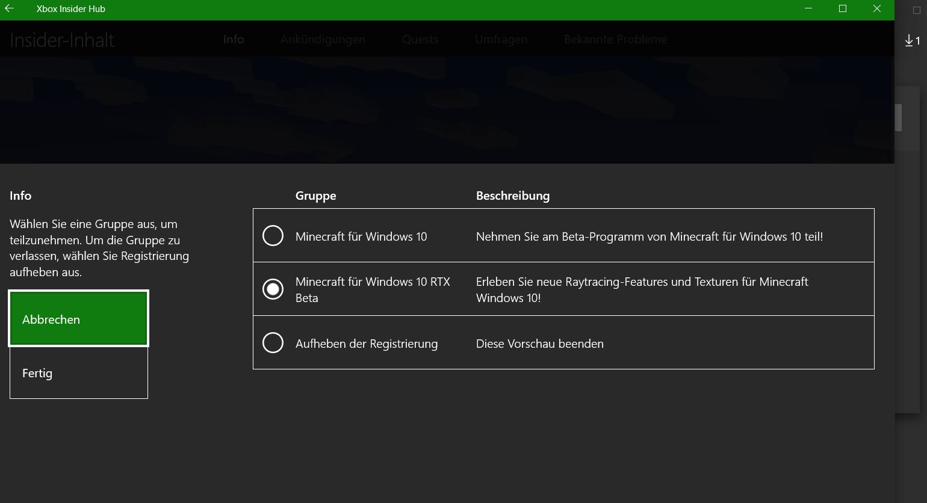Click the Insider-Inhalt page heading

(62, 40)
